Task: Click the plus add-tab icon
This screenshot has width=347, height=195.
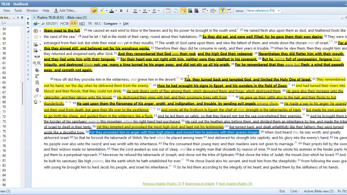Action: pos(28,18)
